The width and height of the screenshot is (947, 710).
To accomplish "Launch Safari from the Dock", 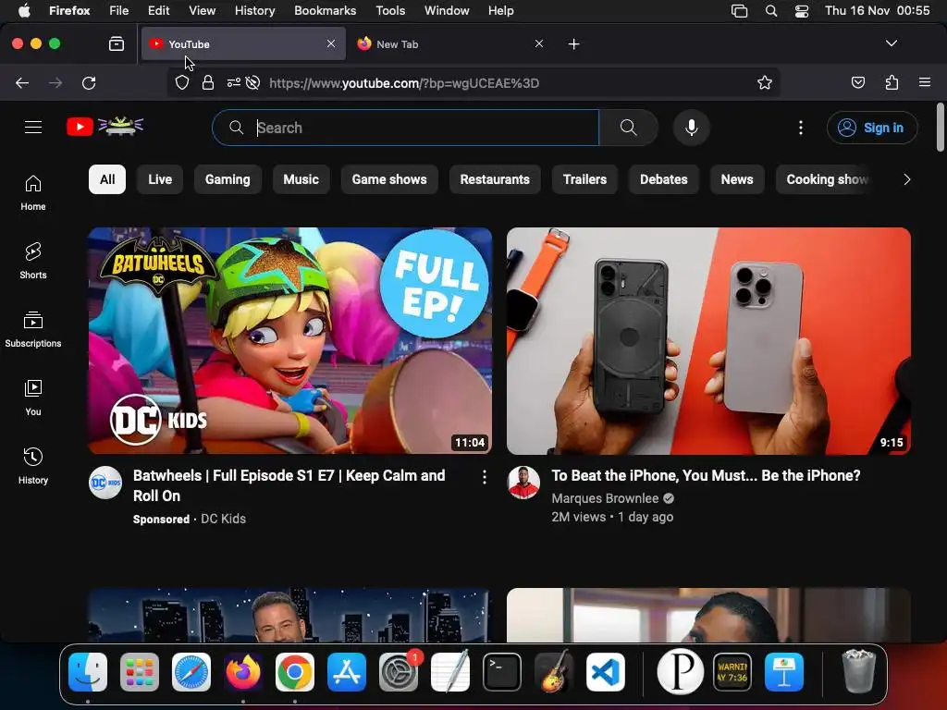I will [x=191, y=672].
